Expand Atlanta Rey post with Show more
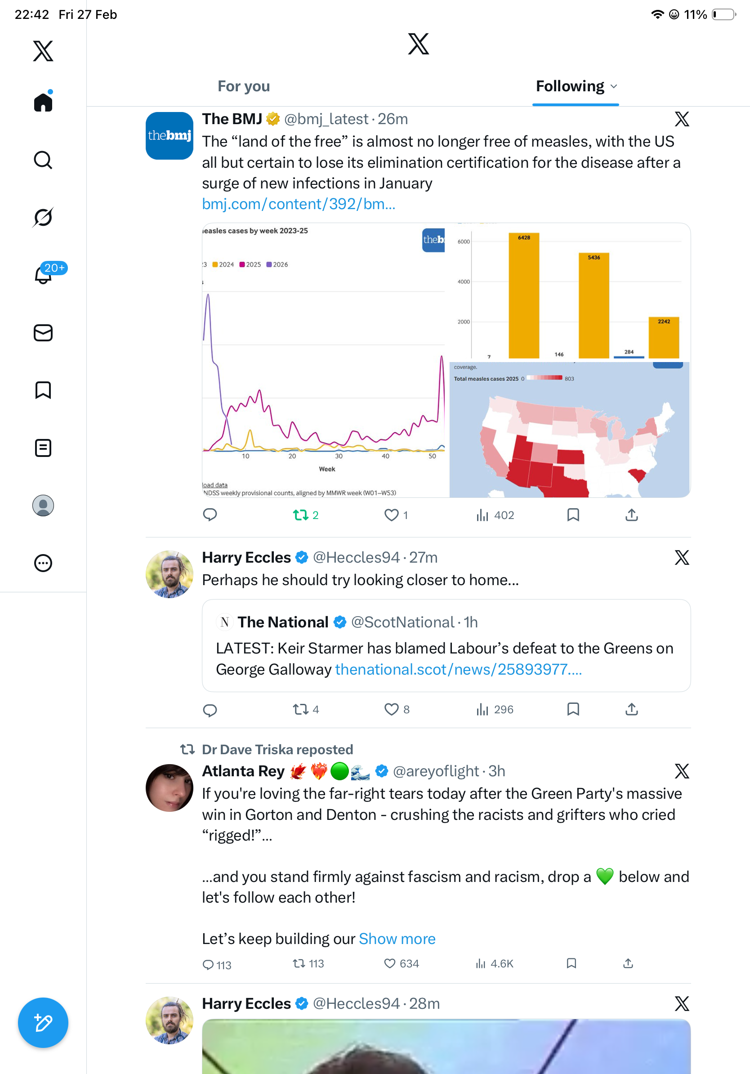The image size is (750, 1074). (x=397, y=938)
